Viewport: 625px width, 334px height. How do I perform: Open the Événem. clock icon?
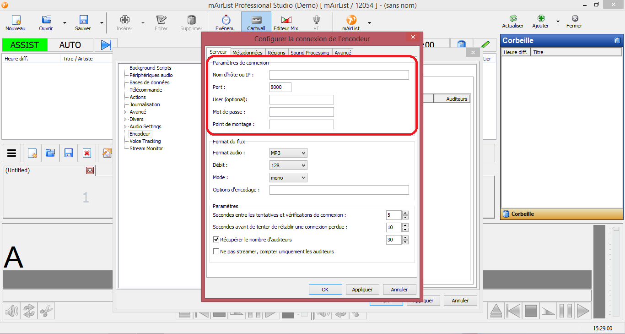point(226,20)
